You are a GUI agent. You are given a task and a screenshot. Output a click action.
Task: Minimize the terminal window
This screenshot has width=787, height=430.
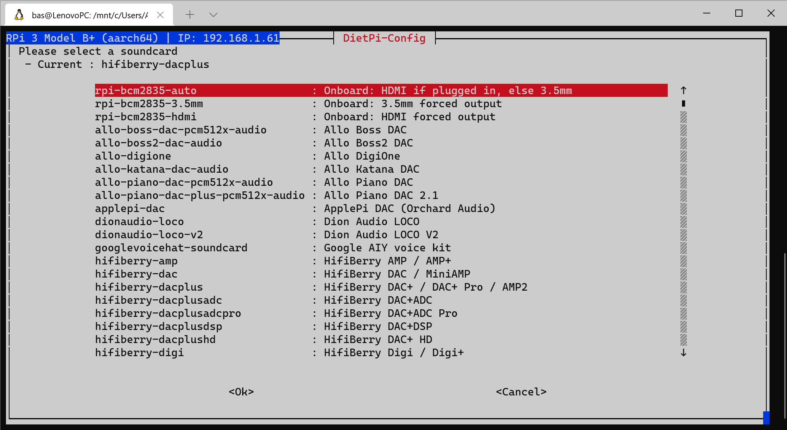pyautogui.click(x=706, y=13)
